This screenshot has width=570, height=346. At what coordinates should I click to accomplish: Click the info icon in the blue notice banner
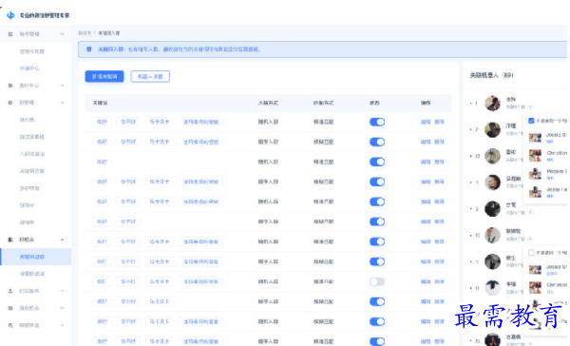(89, 49)
